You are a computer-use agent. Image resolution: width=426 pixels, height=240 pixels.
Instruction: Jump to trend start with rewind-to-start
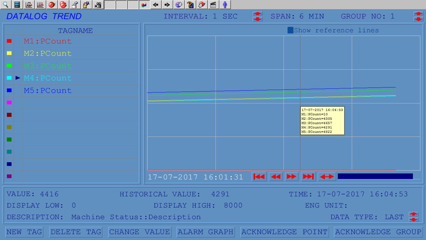click(259, 177)
